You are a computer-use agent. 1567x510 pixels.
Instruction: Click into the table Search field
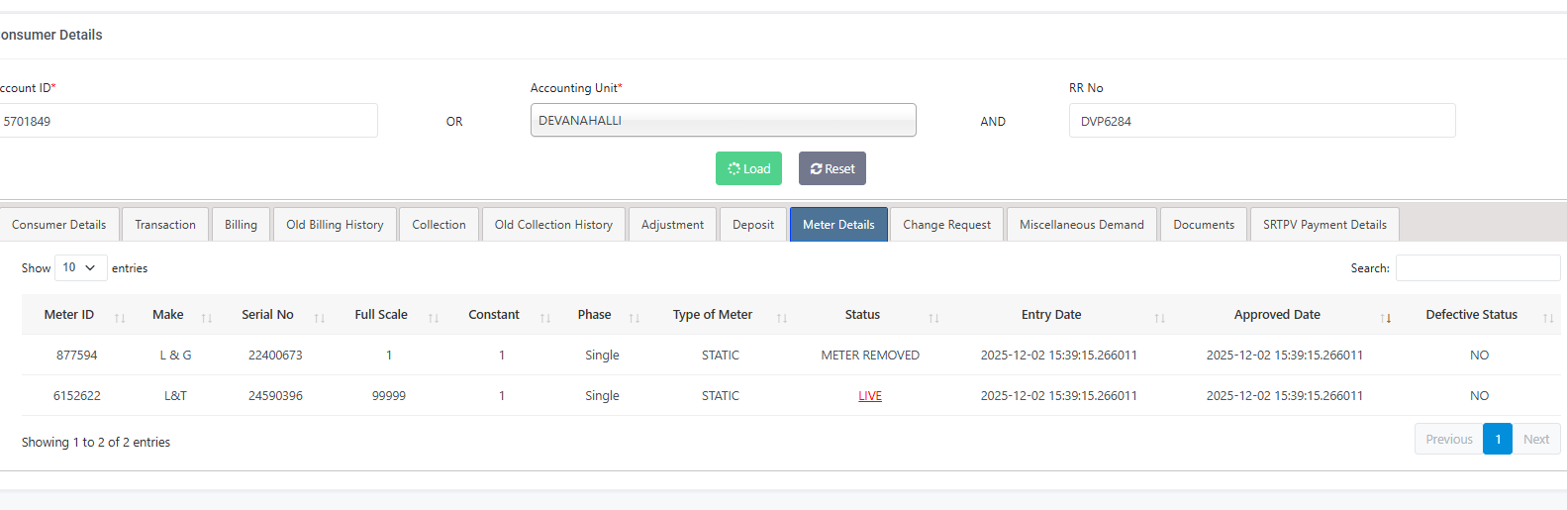pyautogui.click(x=1477, y=267)
